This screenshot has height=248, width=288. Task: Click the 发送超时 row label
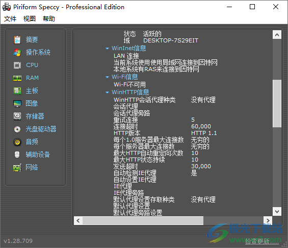point(125,166)
